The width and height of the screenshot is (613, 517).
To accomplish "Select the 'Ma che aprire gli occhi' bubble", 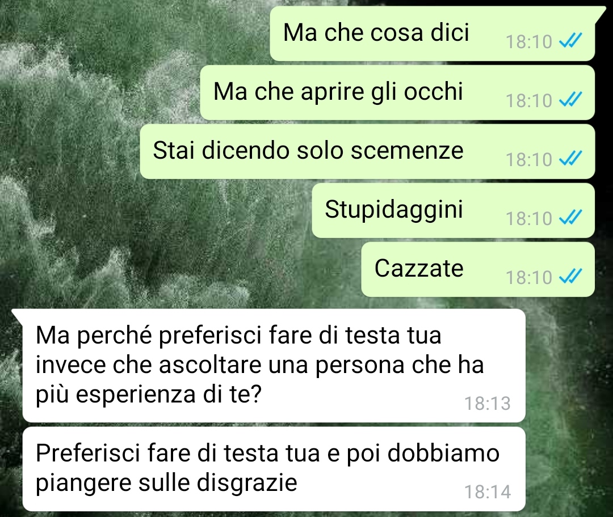I will coord(397,92).
